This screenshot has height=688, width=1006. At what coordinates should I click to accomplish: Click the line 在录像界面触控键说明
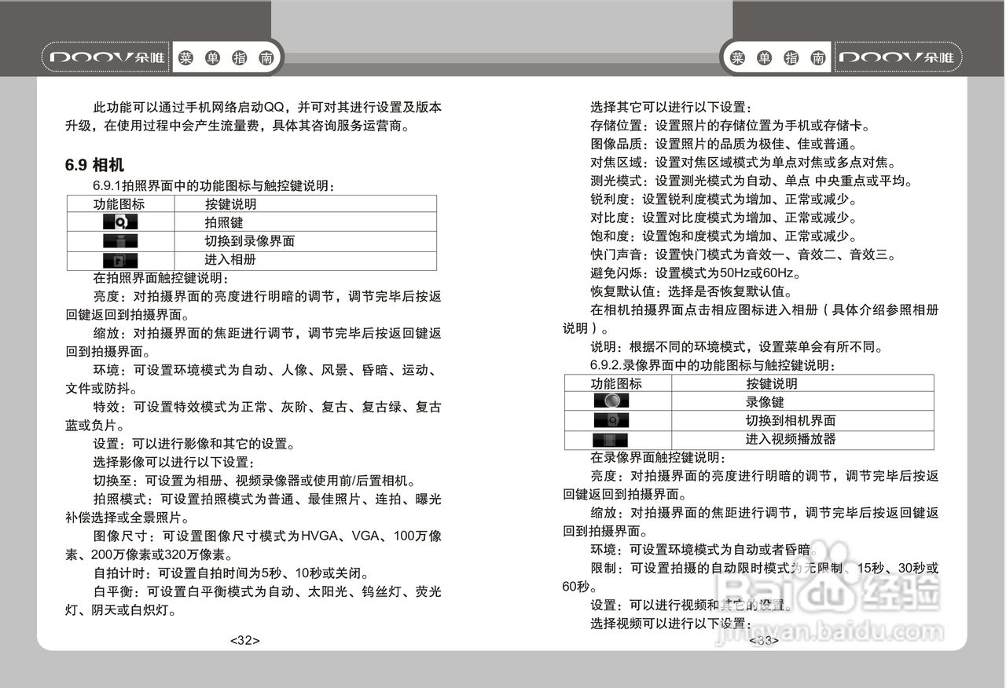pos(659,457)
